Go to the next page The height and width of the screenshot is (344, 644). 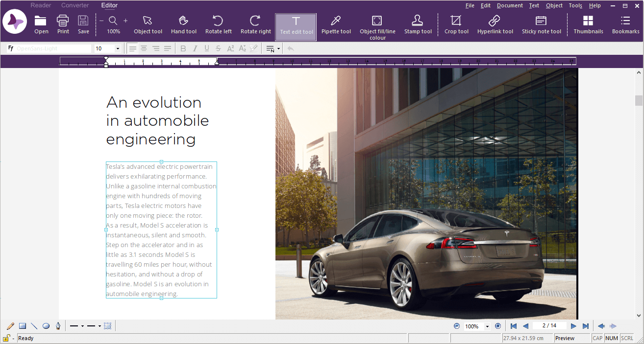[573, 326]
